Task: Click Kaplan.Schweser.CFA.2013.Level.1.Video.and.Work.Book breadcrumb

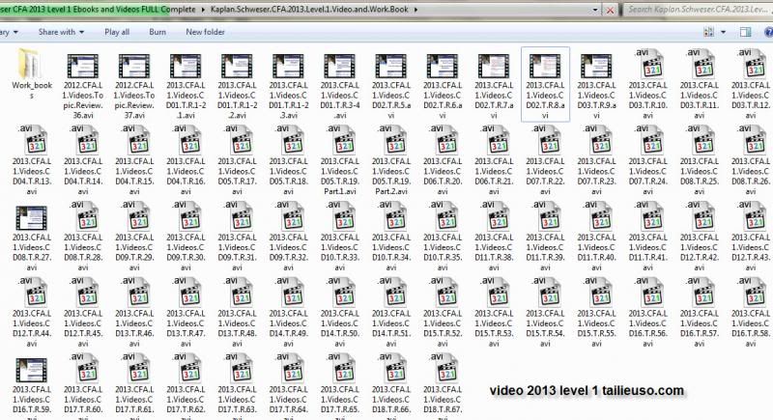Action: 309,10
